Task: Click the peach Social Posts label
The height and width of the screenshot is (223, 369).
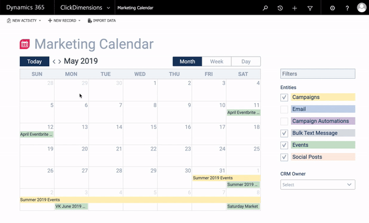Action: [323, 157]
